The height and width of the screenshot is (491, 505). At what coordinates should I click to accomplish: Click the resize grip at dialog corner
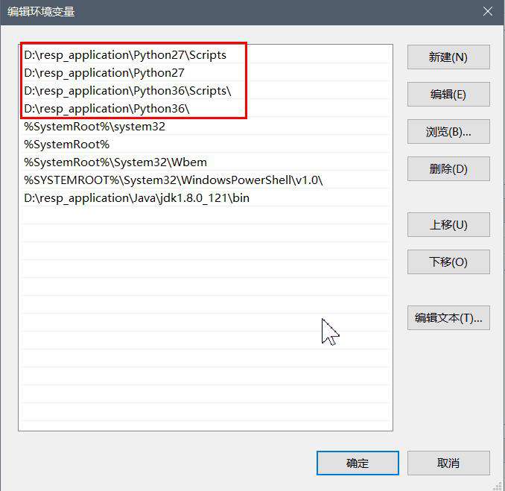[x=499, y=486]
